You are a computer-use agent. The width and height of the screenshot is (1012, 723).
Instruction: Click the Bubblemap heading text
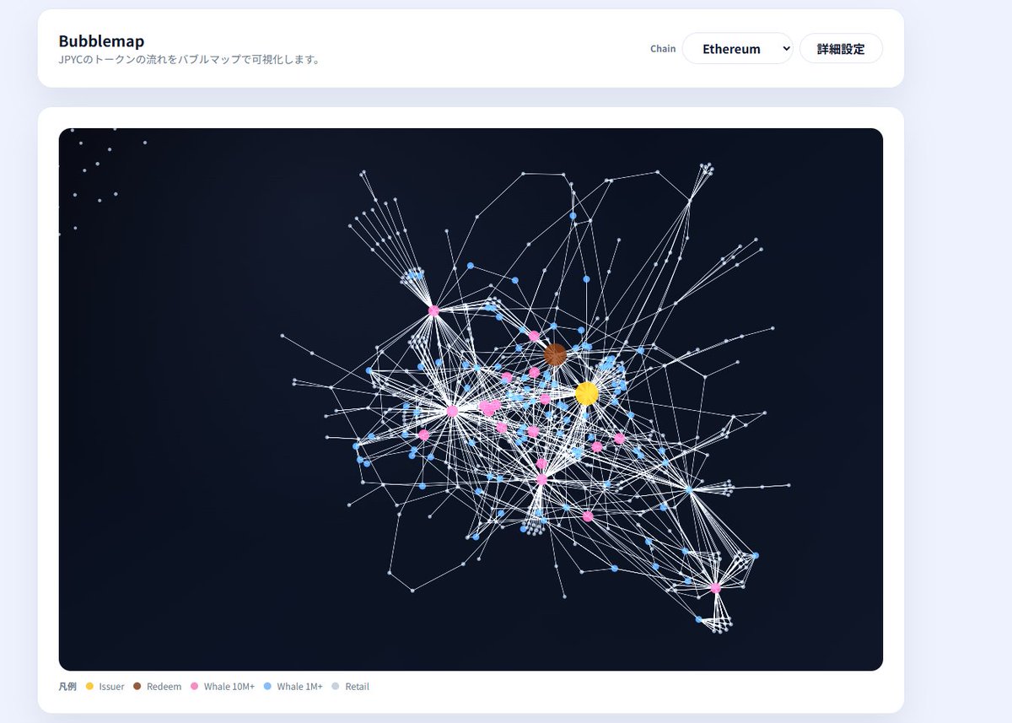(x=101, y=40)
